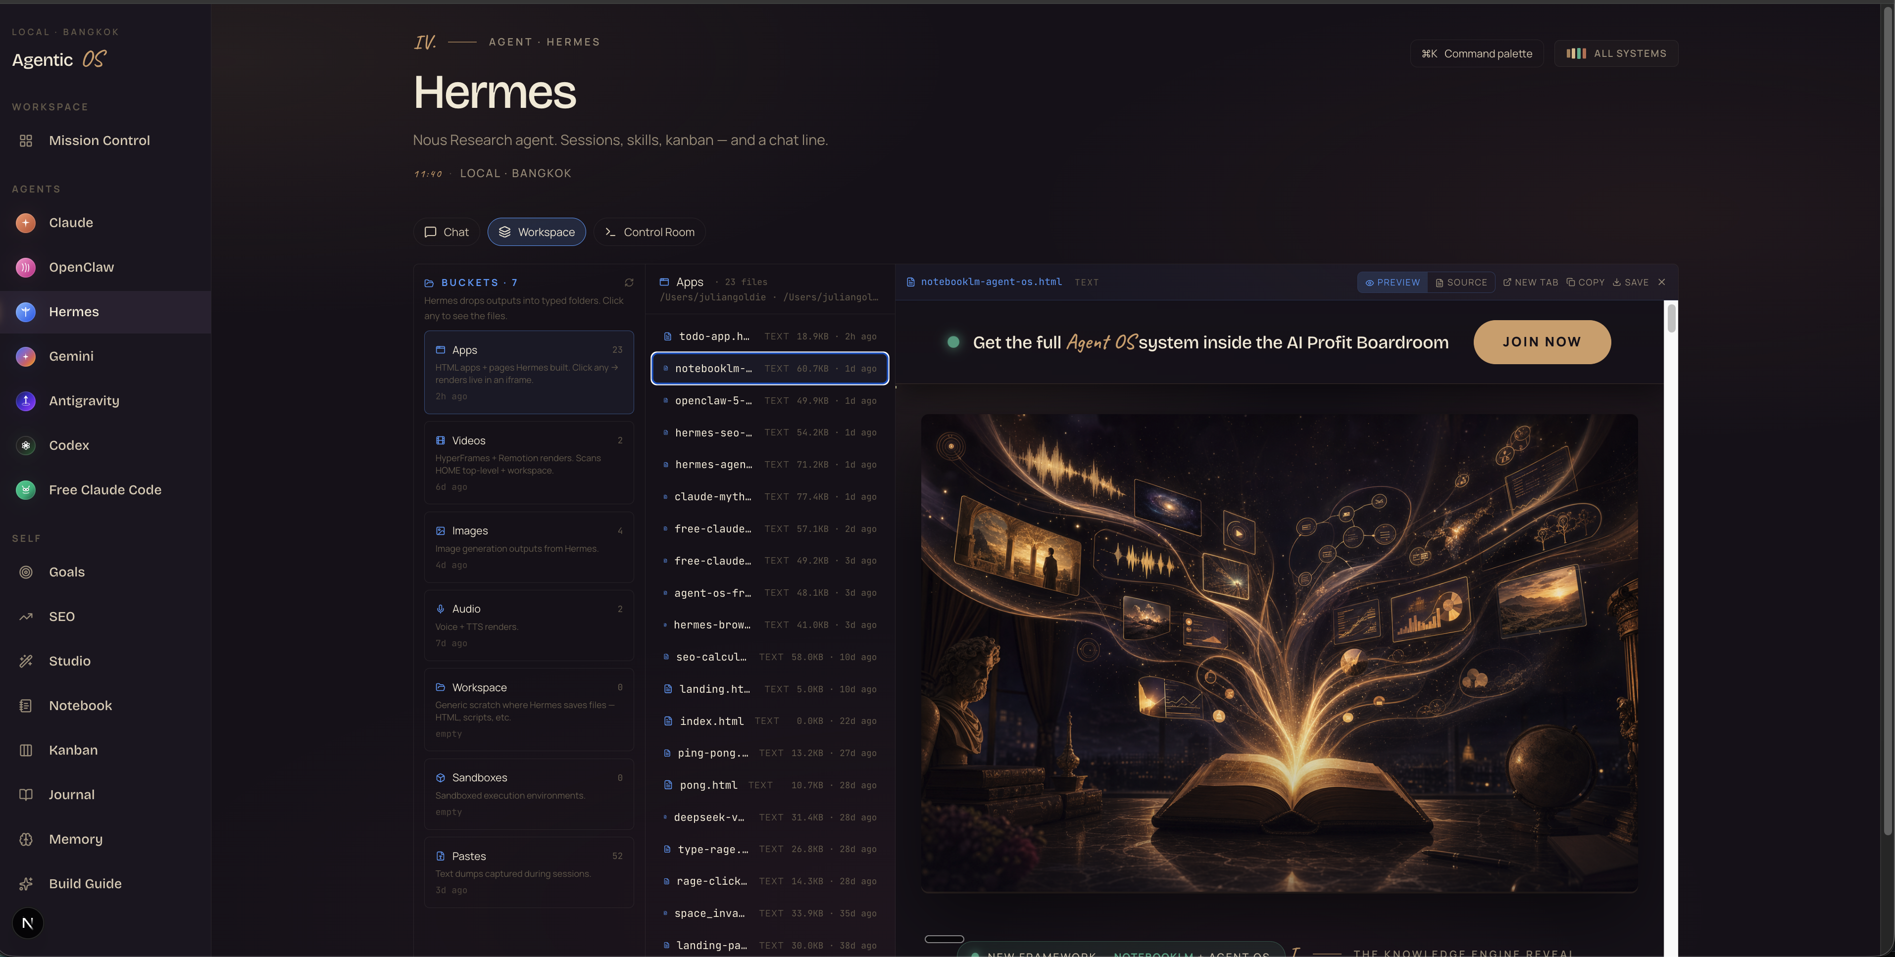Open Notebook icon in sidebar
The height and width of the screenshot is (957, 1895).
26,706
